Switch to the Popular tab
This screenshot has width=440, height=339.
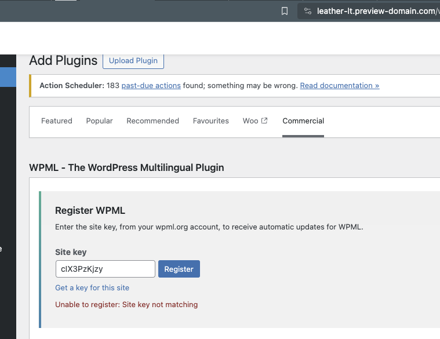click(99, 121)
